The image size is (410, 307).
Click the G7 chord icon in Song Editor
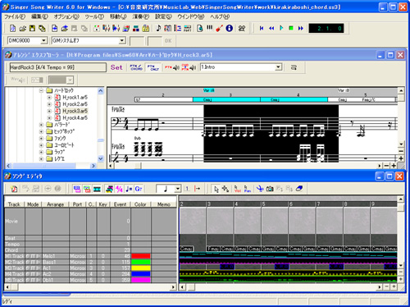pos(139,189)
